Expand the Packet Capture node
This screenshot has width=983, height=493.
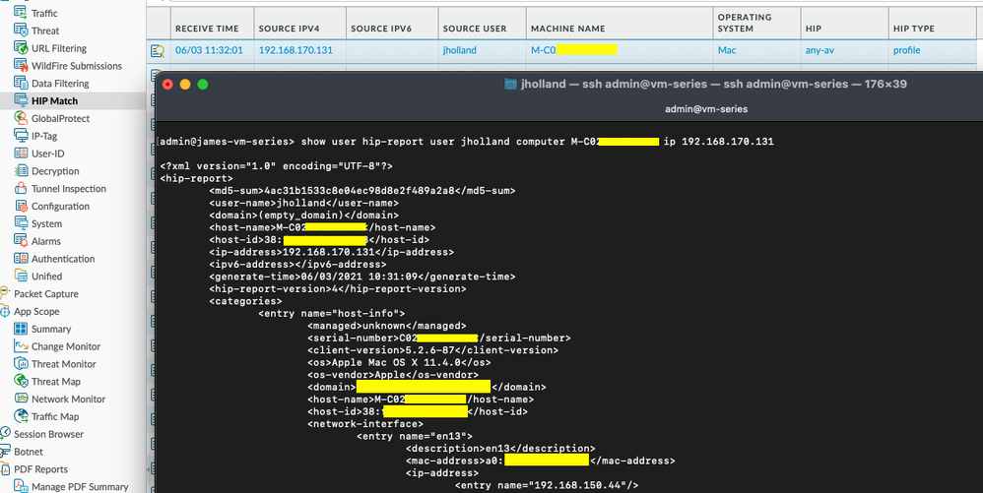coord(6,294)
